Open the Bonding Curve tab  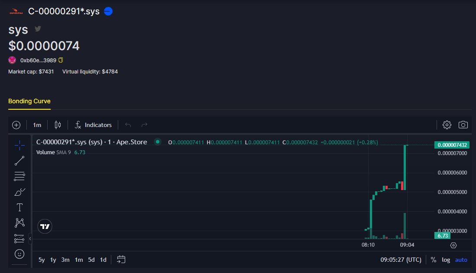[x=29, y=102]
